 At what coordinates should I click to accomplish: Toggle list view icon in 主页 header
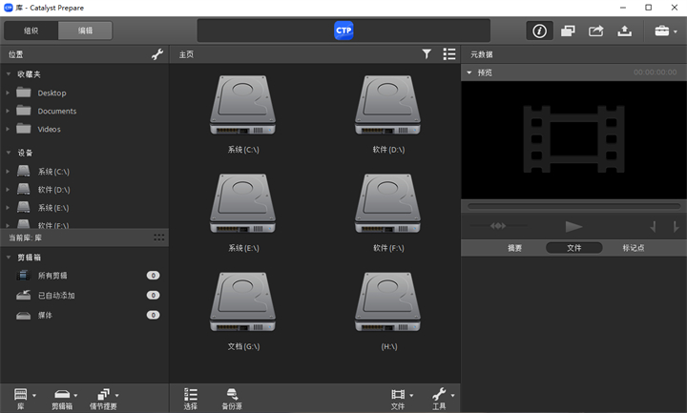[449, 53]
